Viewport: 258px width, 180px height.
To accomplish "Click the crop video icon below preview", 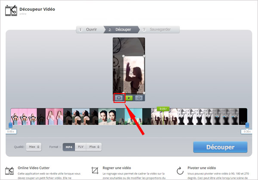I will (x=119, y=98).
